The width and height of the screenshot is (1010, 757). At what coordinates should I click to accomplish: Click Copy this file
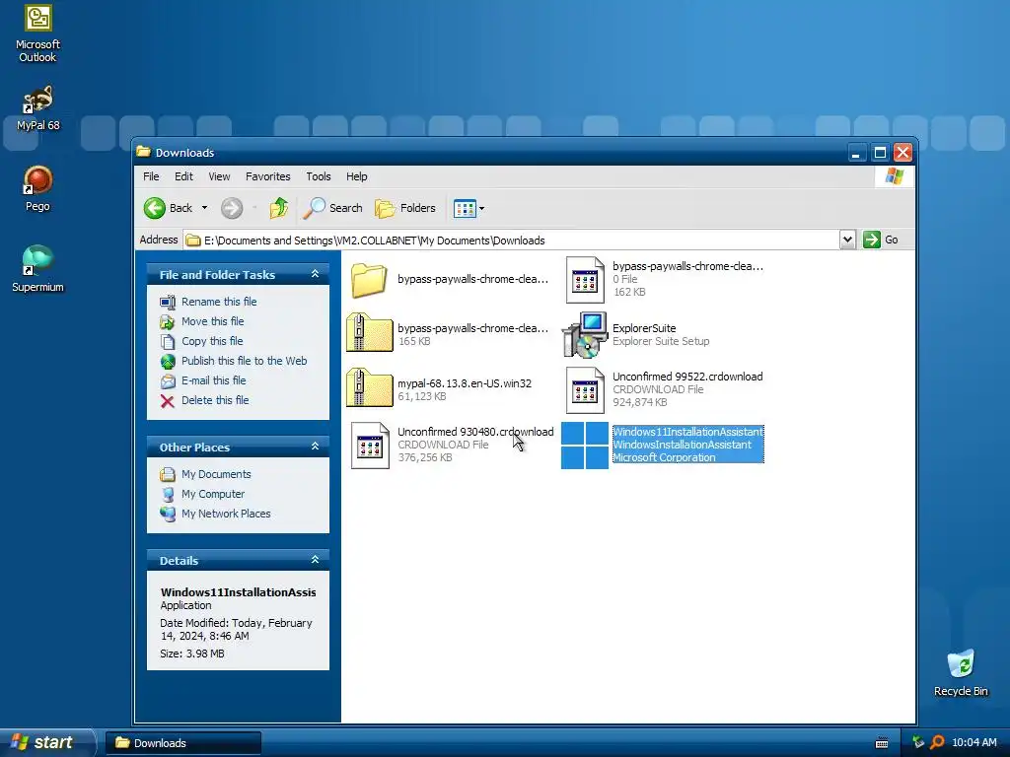[212, 341]
